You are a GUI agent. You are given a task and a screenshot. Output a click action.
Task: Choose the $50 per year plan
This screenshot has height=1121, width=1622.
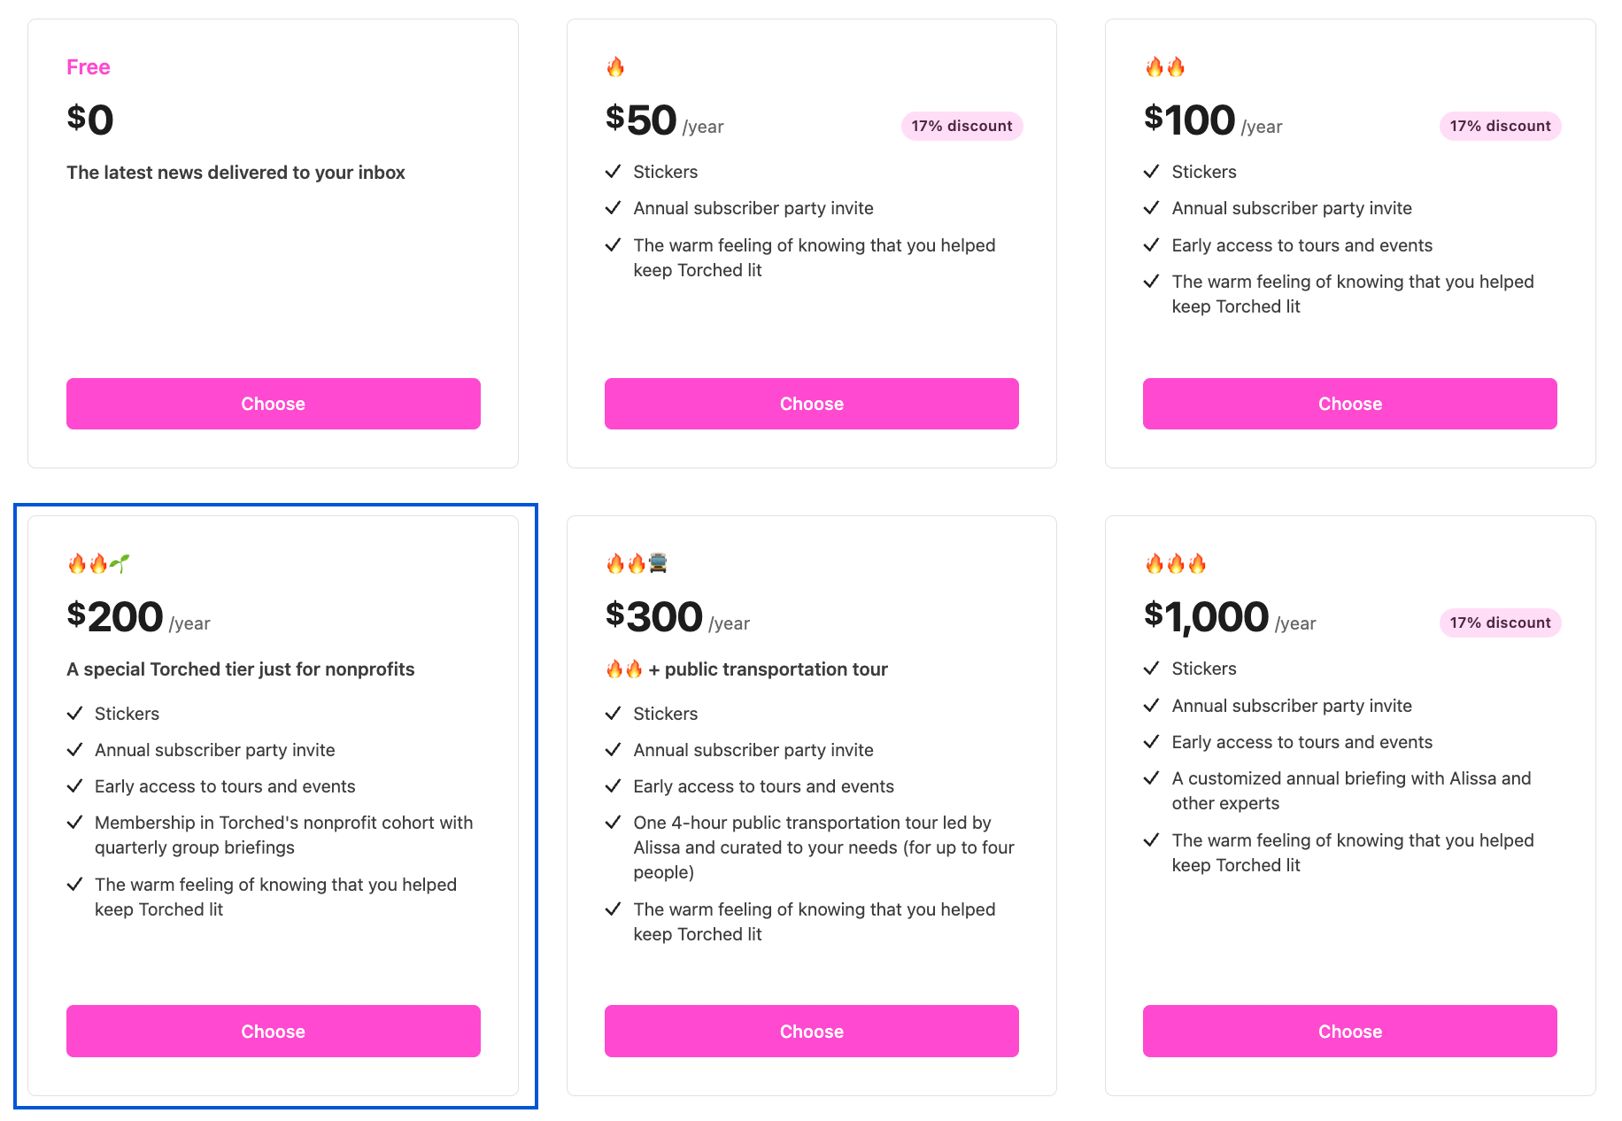(x=811, y=404)
